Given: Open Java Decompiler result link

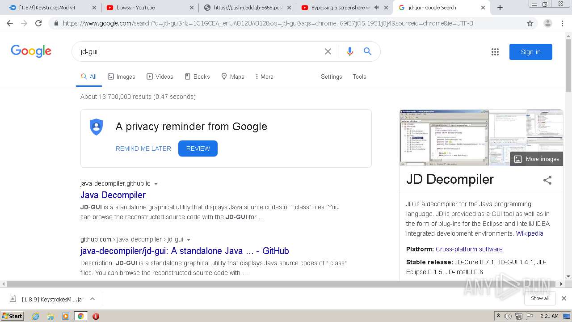Looking at the screenshot, I should [x=113, y=195].
